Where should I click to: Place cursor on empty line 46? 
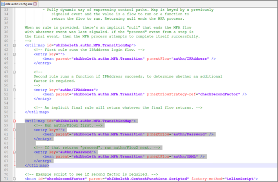click(x=85, y=67)
